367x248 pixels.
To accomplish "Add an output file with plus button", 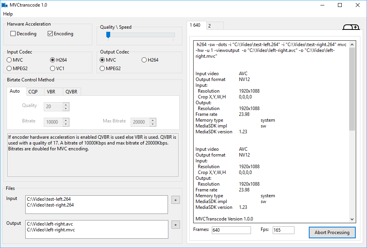I will pos(176,225).
